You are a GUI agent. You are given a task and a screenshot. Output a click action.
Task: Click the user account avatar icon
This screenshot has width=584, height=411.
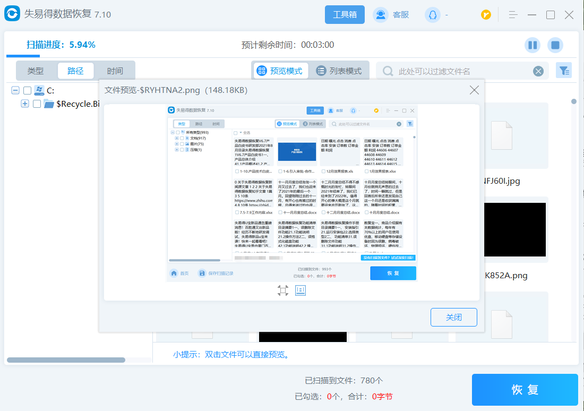[x=432, y=15]
